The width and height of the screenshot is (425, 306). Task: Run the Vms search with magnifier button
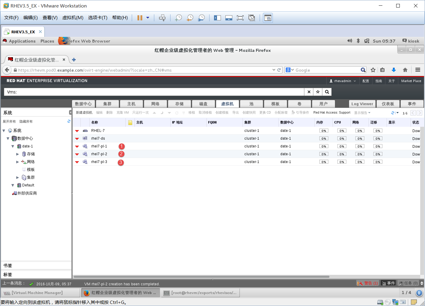point(327,92)
